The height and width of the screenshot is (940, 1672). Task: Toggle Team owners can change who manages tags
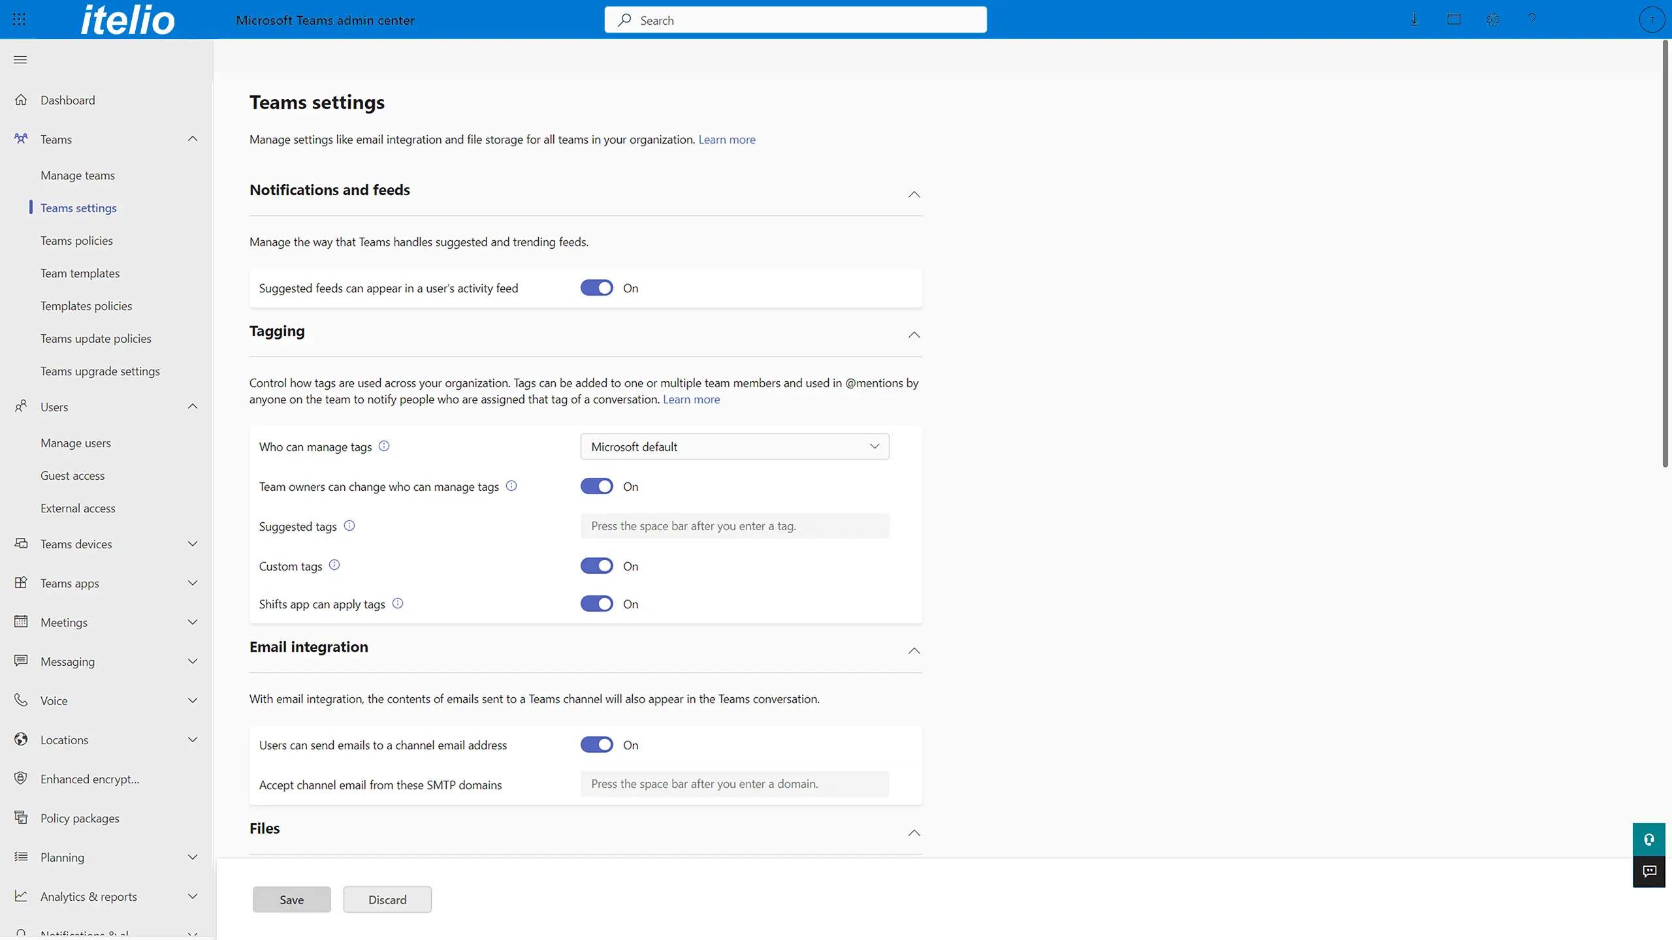(597, 486)
